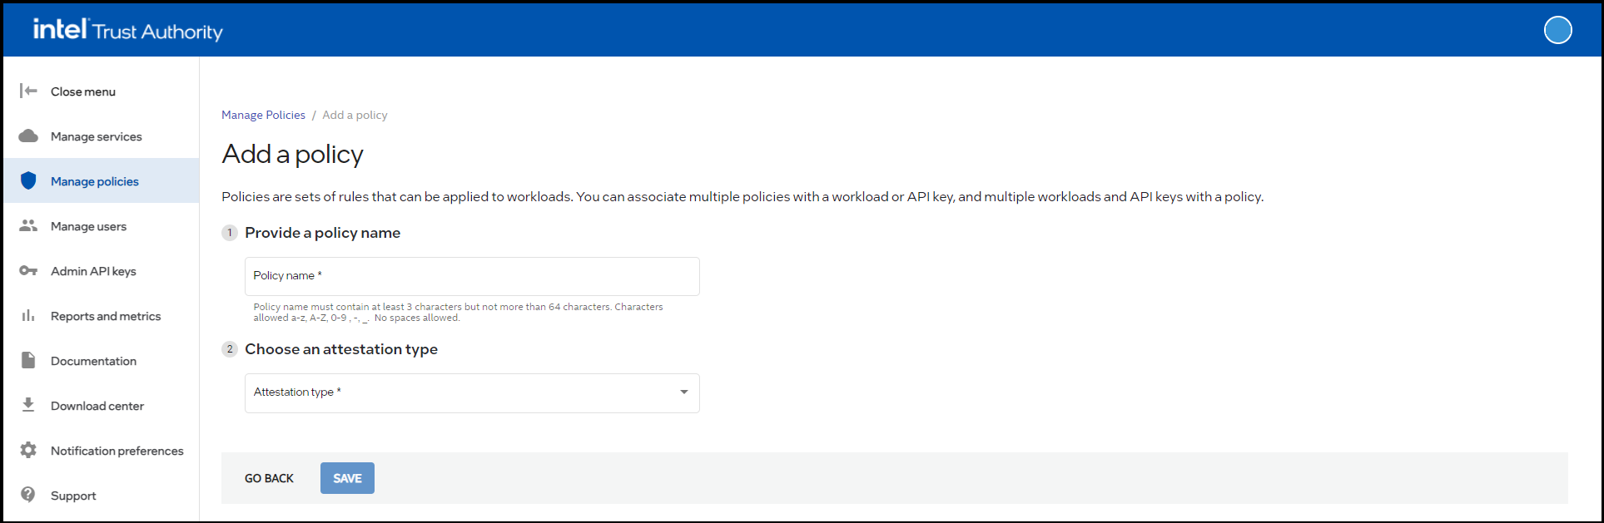The height and width of the screenshot is (523, 1604).
Task: Click the 'Choose an attestation type' heading
Action: tap(341, 349)
